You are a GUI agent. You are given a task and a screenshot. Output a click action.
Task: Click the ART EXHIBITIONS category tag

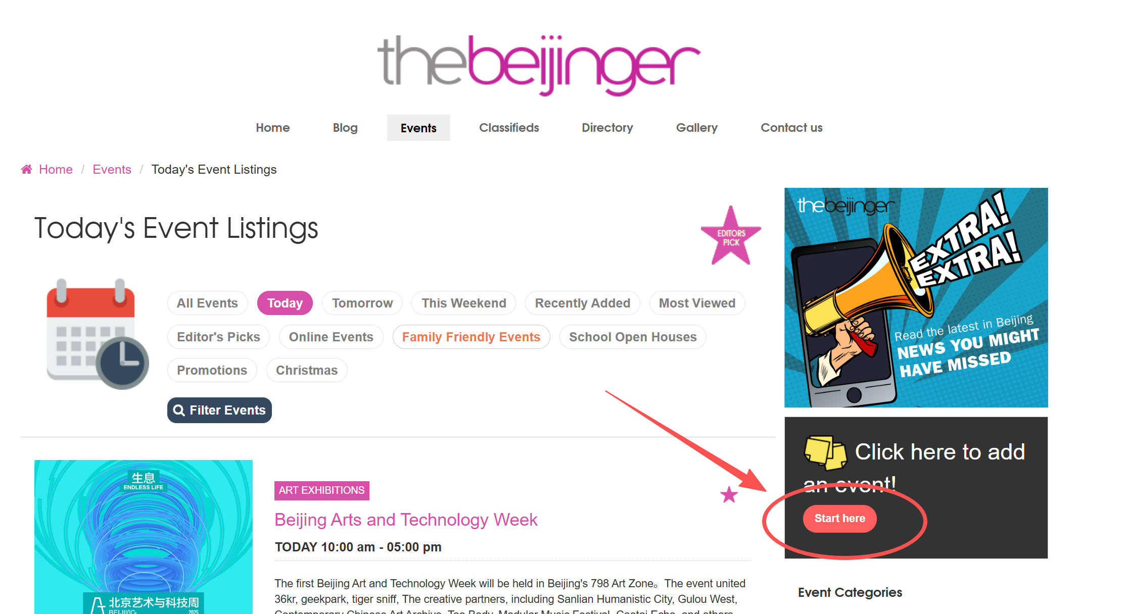[x=322, y=490]
